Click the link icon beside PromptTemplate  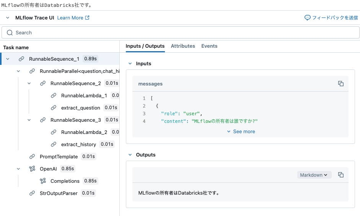pos(32,157)
